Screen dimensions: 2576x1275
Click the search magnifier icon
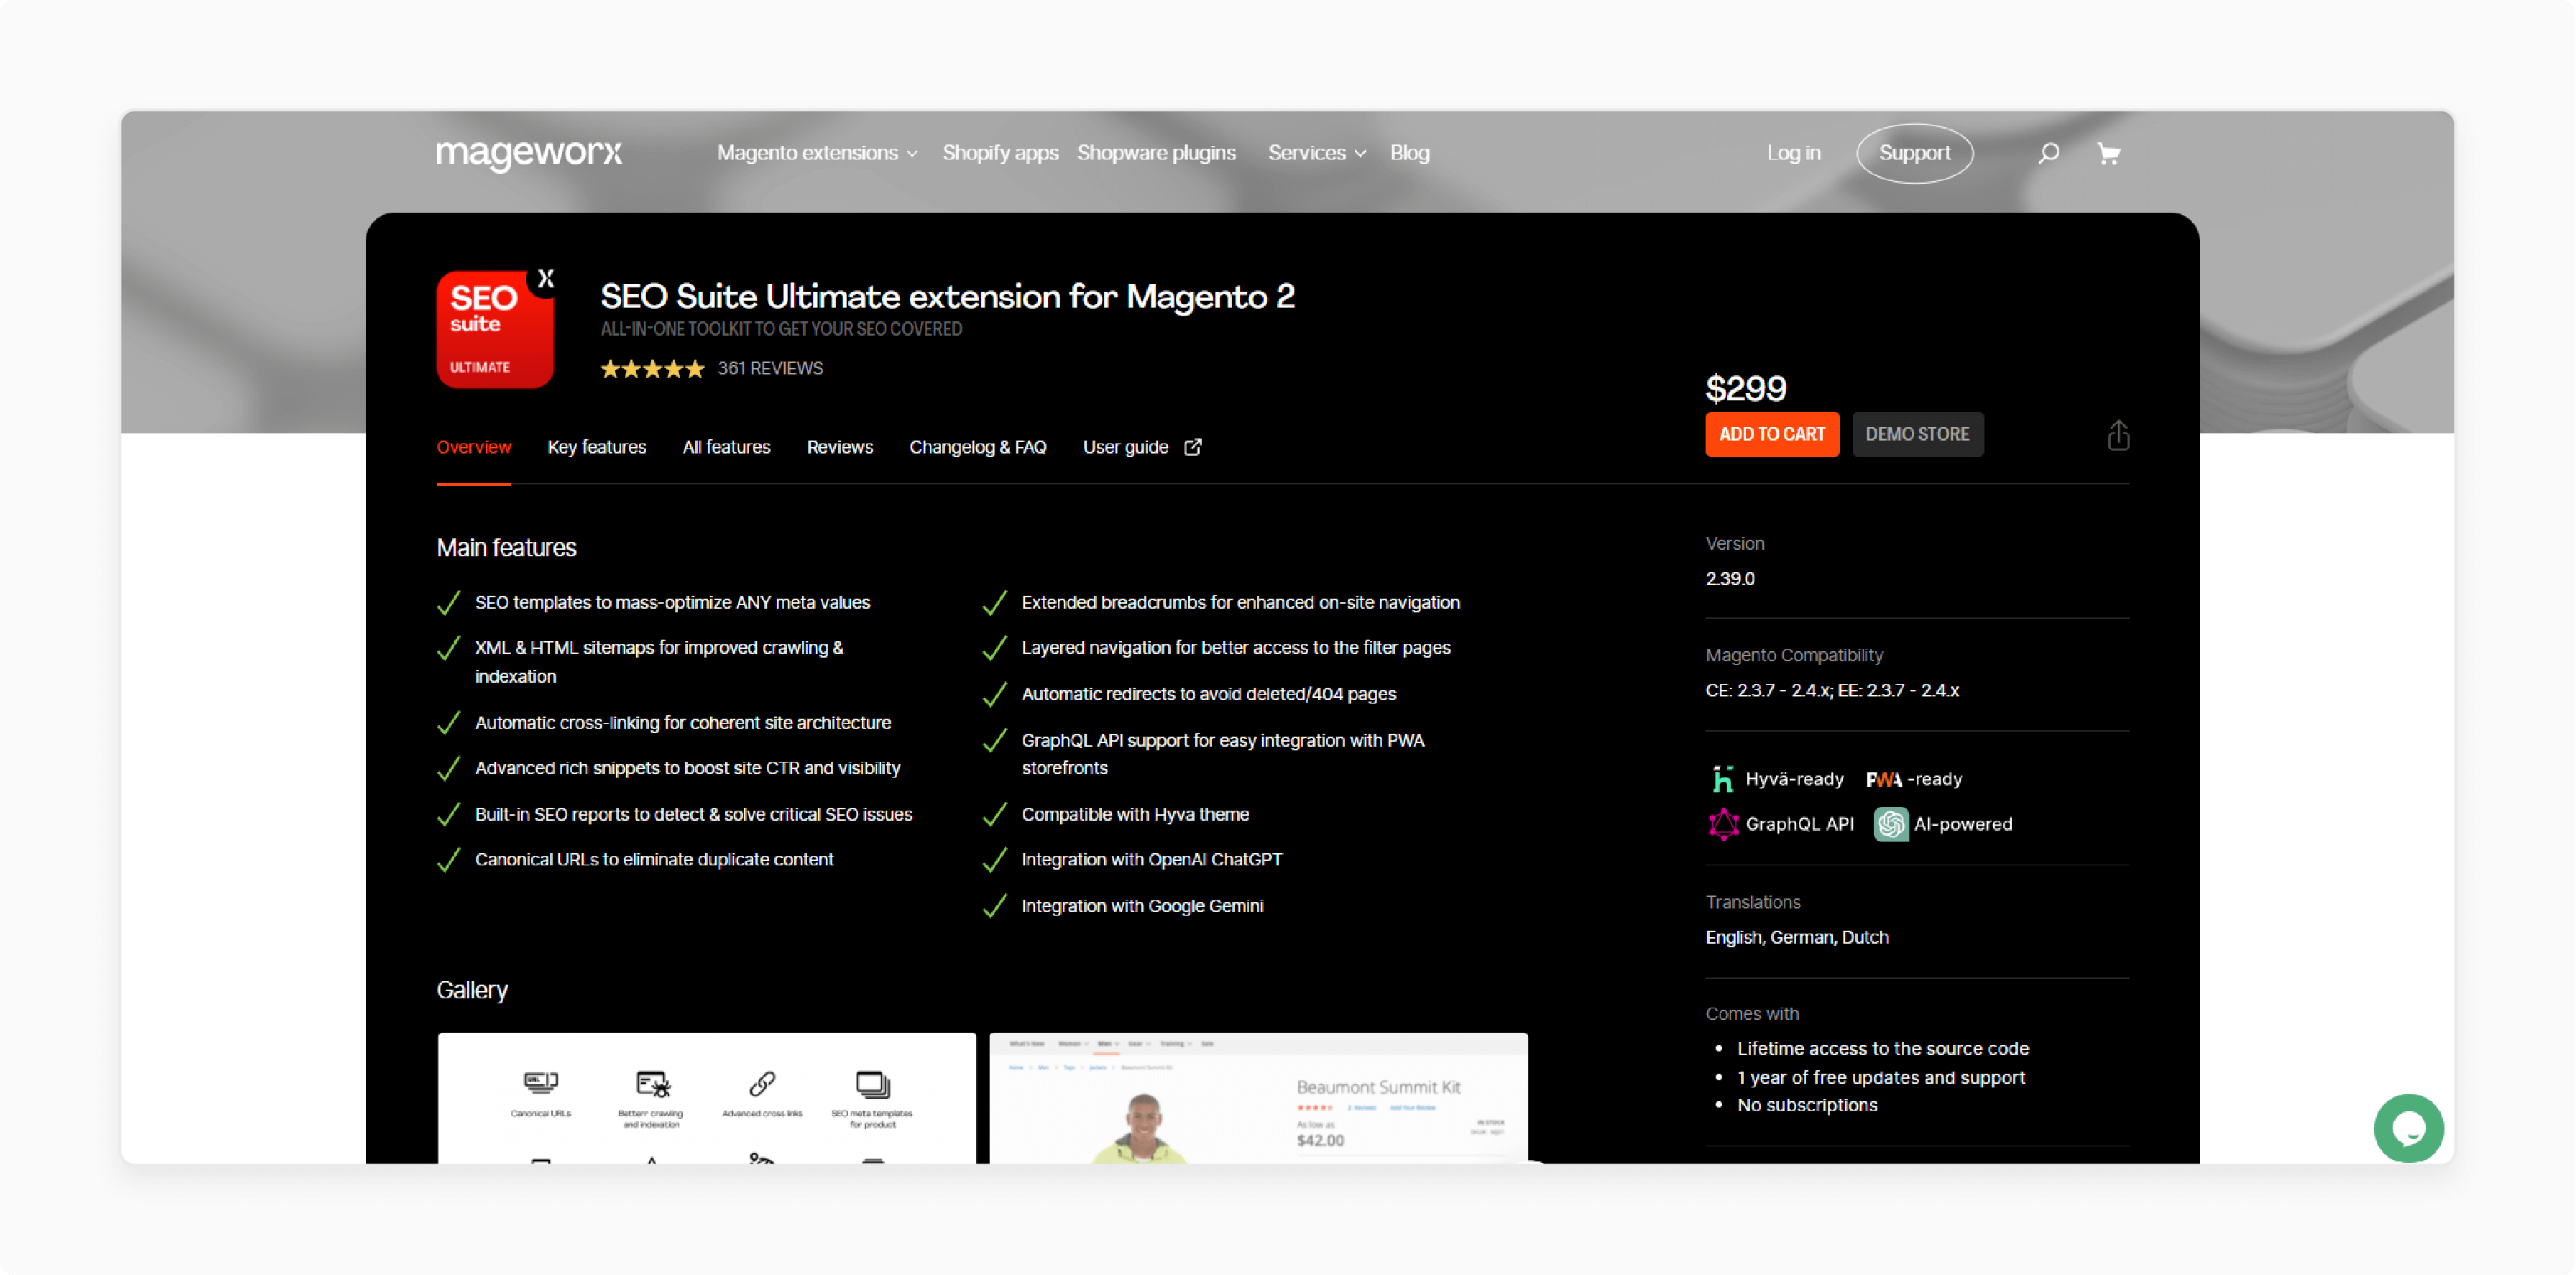click(x=2047, y=153)
